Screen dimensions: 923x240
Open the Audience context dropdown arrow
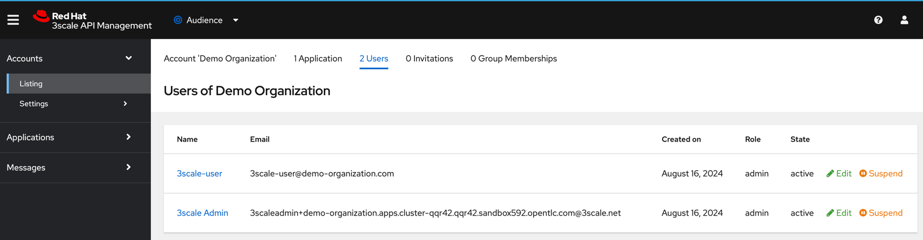click(235, 20)
